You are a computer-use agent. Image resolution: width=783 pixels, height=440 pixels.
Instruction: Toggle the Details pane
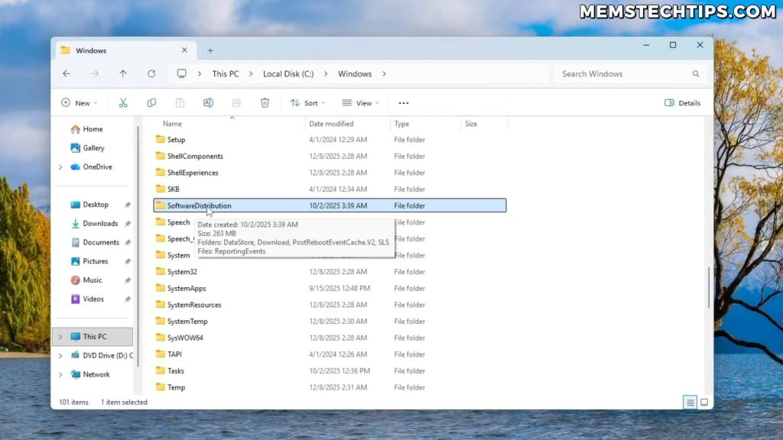(x=681, y=102)
